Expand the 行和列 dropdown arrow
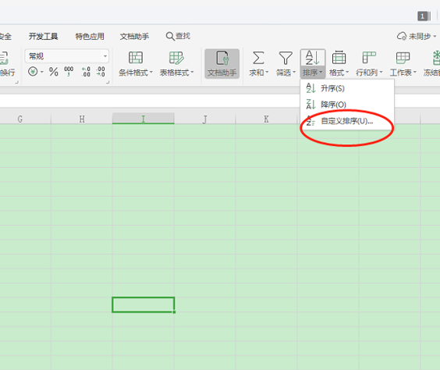Image resolution: width=440 pixels, height=370 pixels. pos(381,73)
